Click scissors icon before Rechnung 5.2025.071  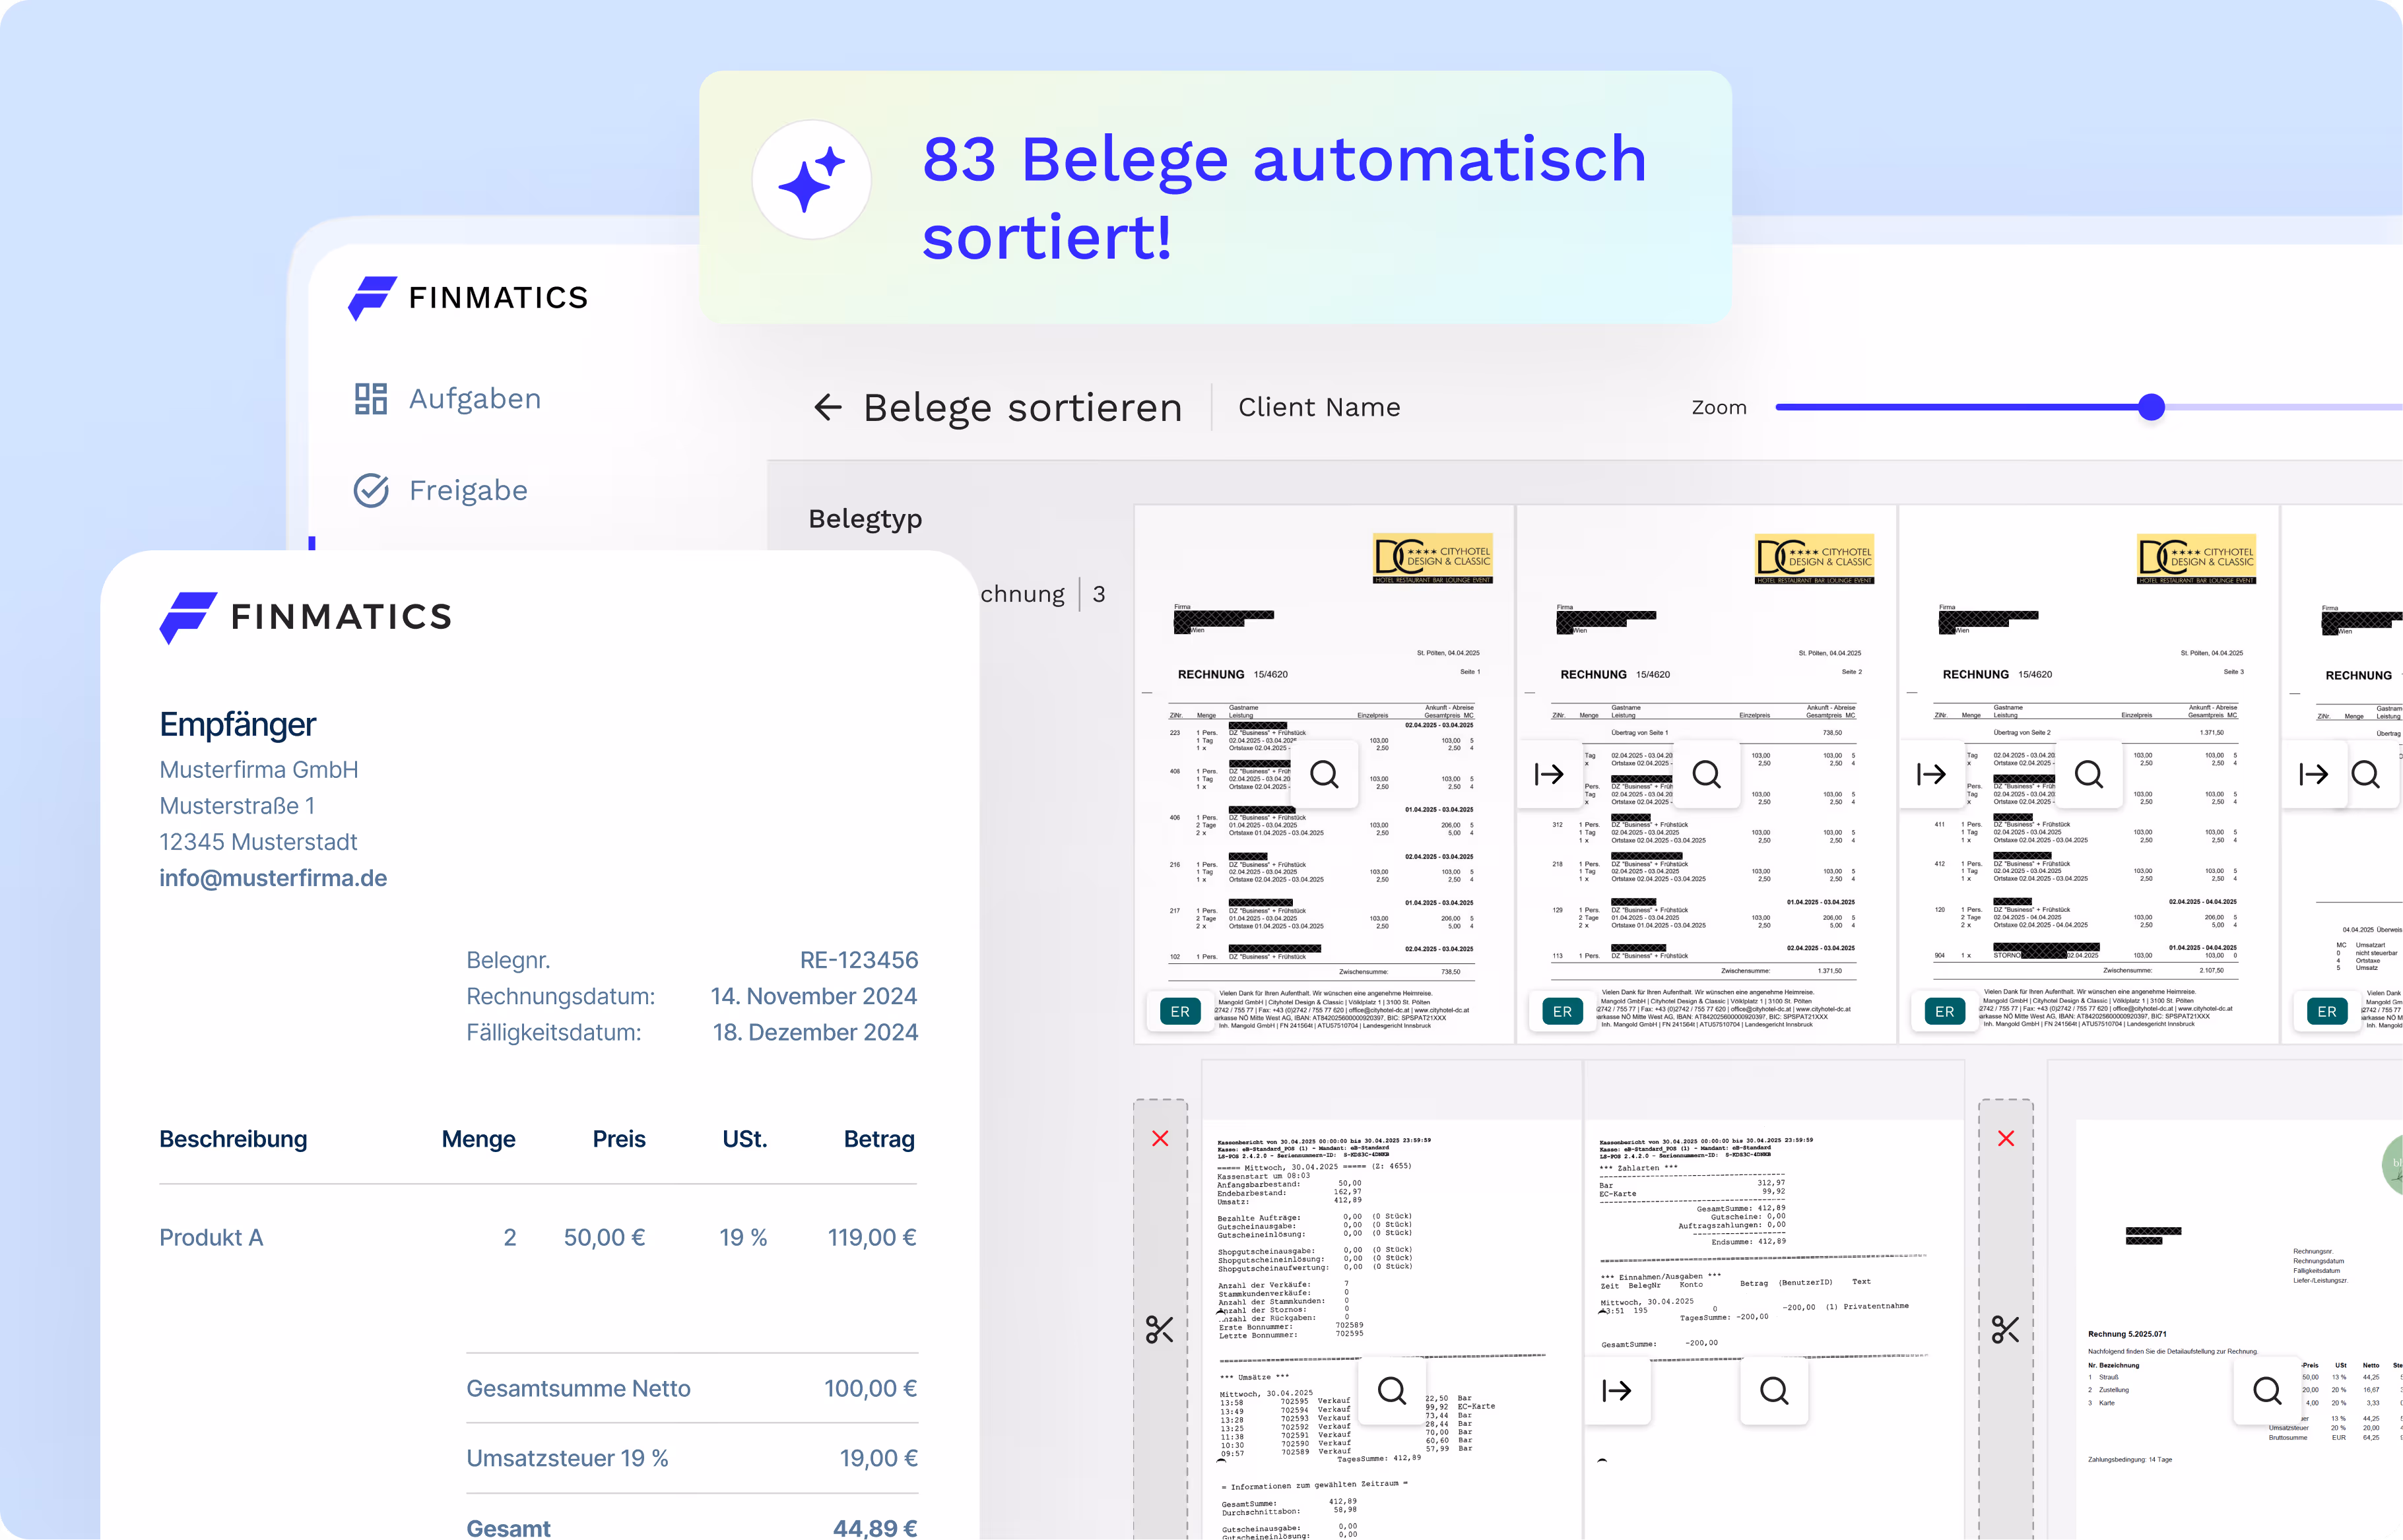[x=2006, y=1330]
